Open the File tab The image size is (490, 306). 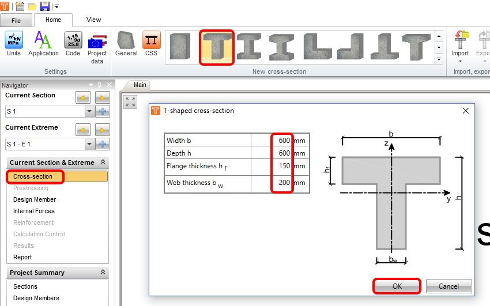tap(16, 21)
